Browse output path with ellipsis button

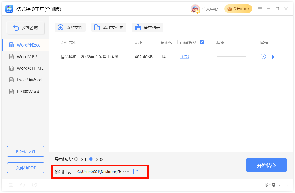pyautogui.click(x=126, y=171)
